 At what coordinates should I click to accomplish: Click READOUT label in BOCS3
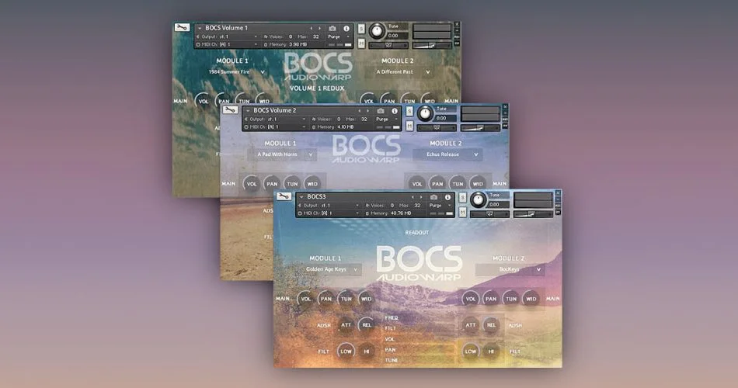click(x=417, y=233)
